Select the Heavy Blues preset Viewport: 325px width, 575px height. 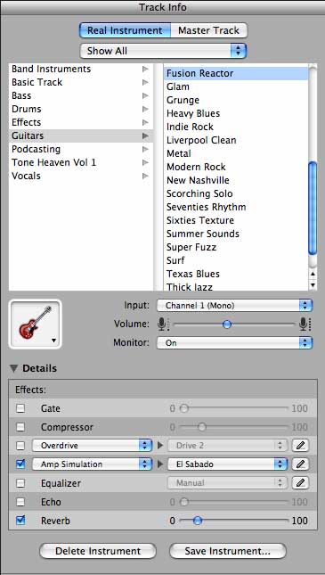pyautogui.click(x=236, y=113)
